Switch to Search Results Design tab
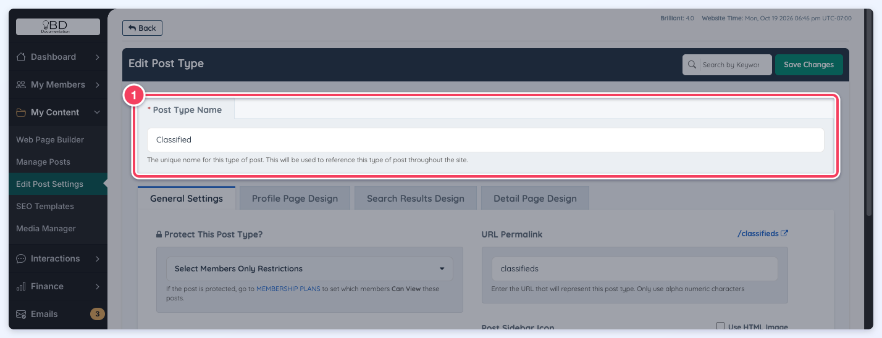Image resolution: width=882 pixels, height=338 pixels. click(416, 199)
